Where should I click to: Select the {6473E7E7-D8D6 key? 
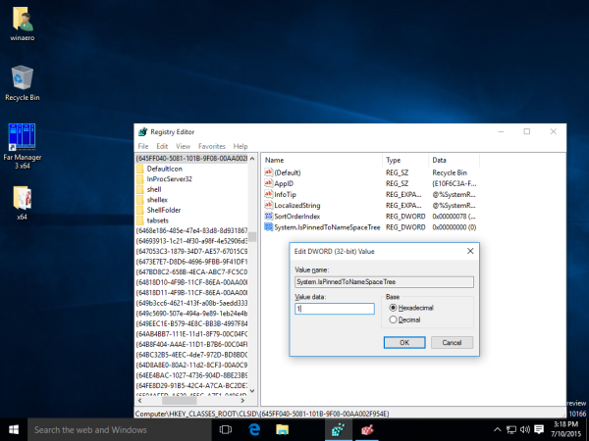click(191, 262)
